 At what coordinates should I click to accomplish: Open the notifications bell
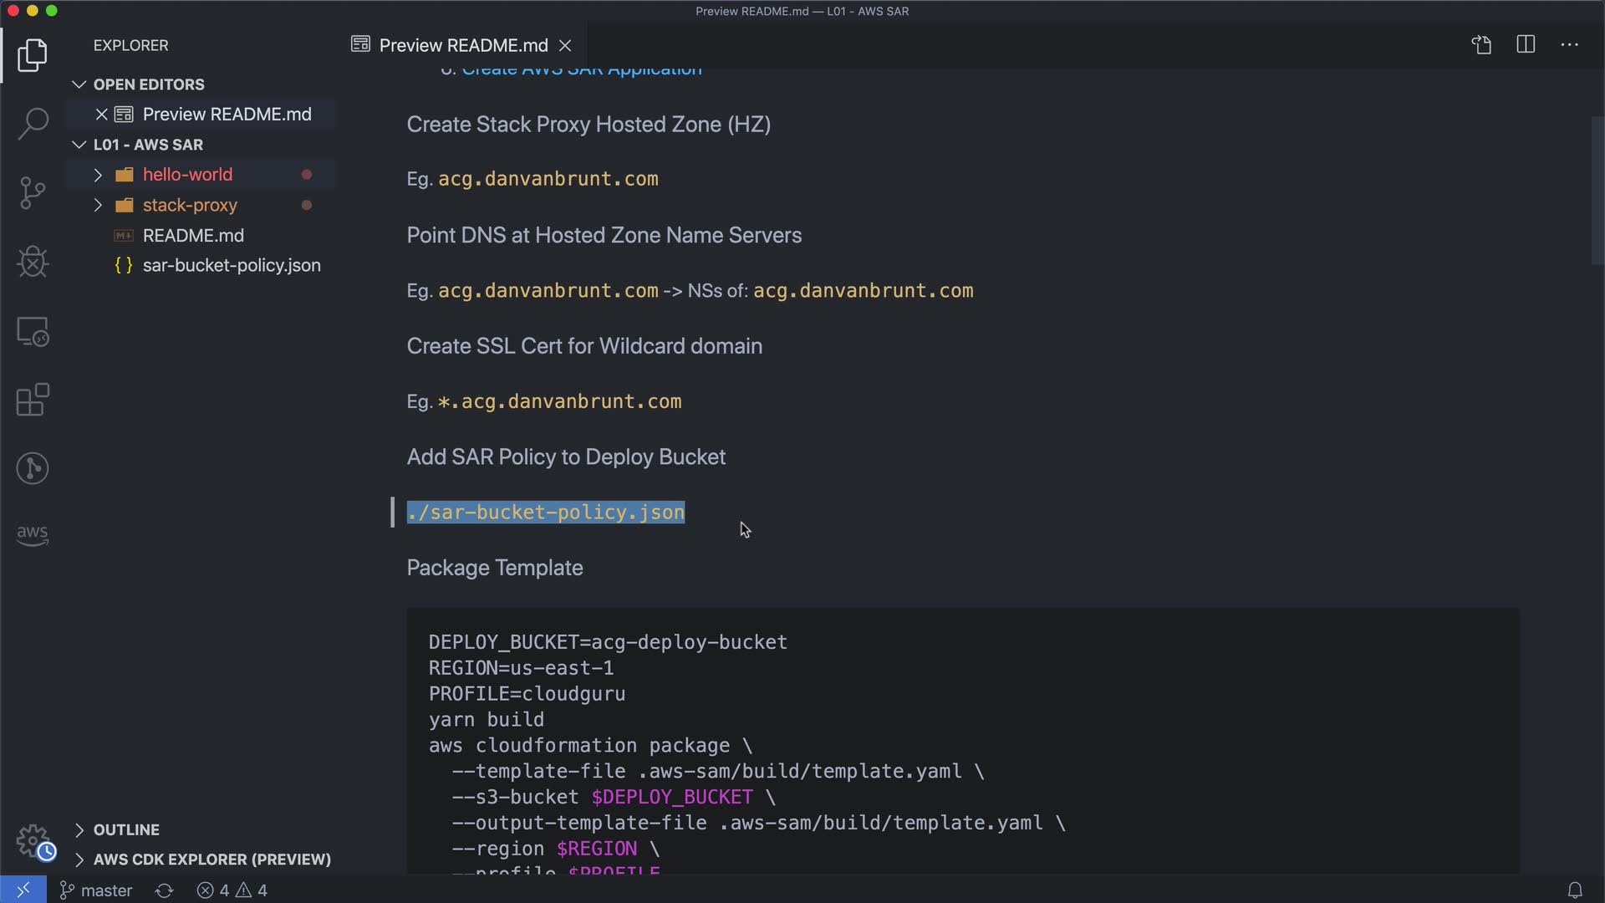point(1574,890)
